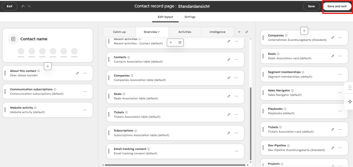Click info icon next to Segment memberships
The image size is (353, 167).
pyautogui.click(x=303, y=72)
